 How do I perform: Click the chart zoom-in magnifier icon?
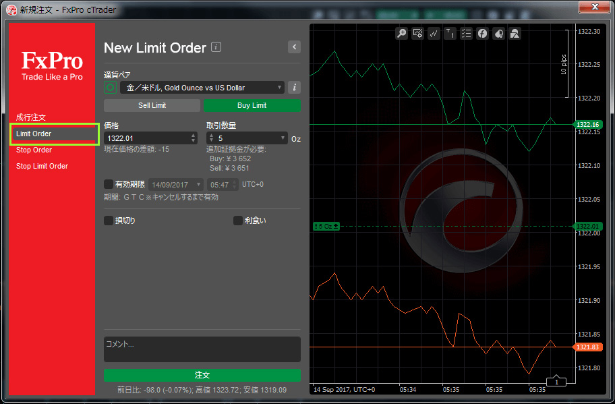402,33
